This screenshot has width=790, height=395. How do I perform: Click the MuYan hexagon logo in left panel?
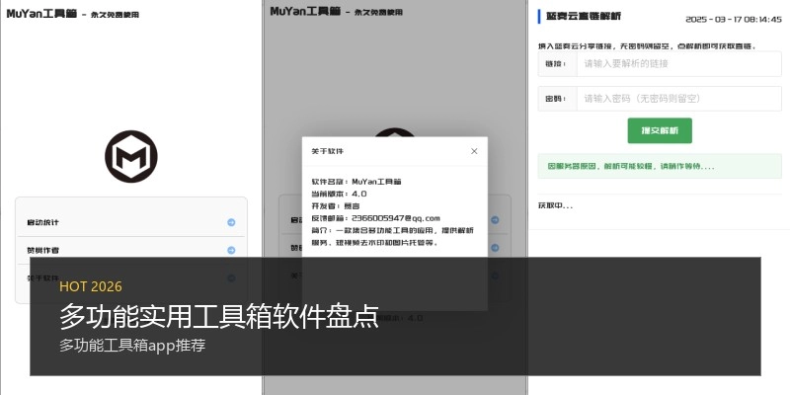point(131,156)
